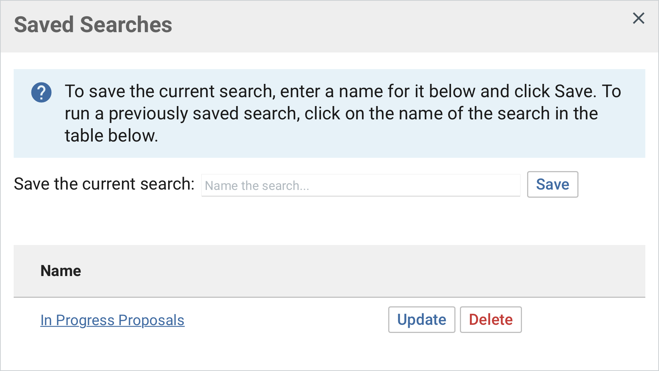Select the red Delete button
The width and height of the screenshot is (659, 371).
pyautogui.click(x=491, y=320)
